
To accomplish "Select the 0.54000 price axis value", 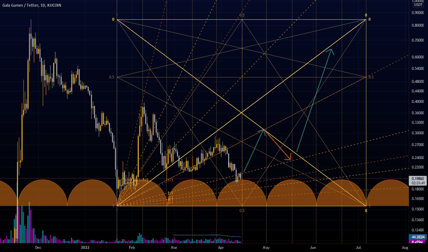I will click(417, 68).
